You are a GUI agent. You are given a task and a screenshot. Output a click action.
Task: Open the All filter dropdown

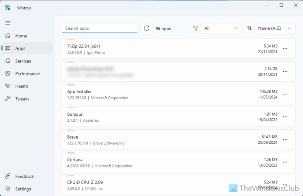pos(221,28)
